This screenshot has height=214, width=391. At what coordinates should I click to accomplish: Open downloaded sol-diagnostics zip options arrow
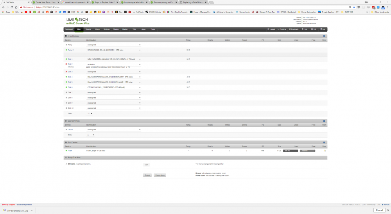(32, 210)
